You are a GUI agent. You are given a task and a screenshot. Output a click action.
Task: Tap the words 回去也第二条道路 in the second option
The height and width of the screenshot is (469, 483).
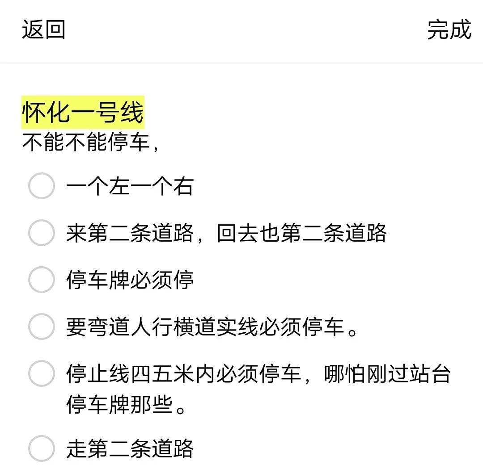(301, 233)
